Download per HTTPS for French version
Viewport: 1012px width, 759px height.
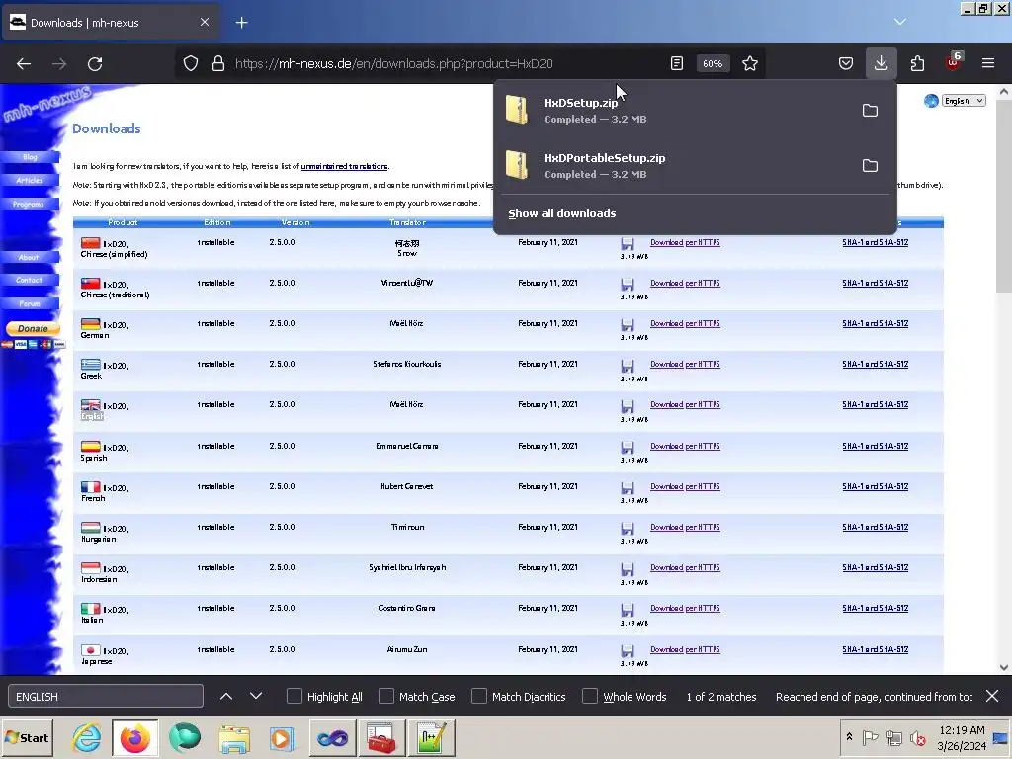click(x=685, y=486)
